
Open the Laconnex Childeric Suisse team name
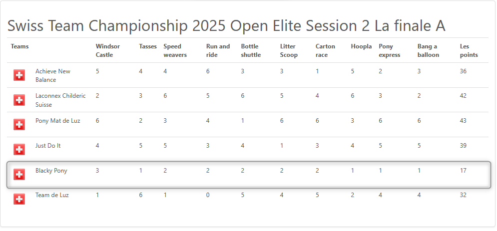pyautogui.click(x=60, y=100)
